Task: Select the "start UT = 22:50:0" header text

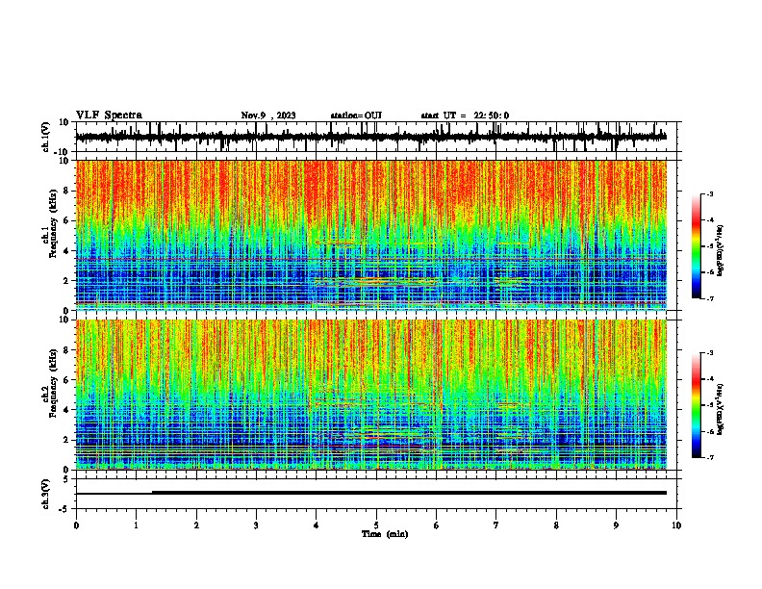Action: point(465,115)
